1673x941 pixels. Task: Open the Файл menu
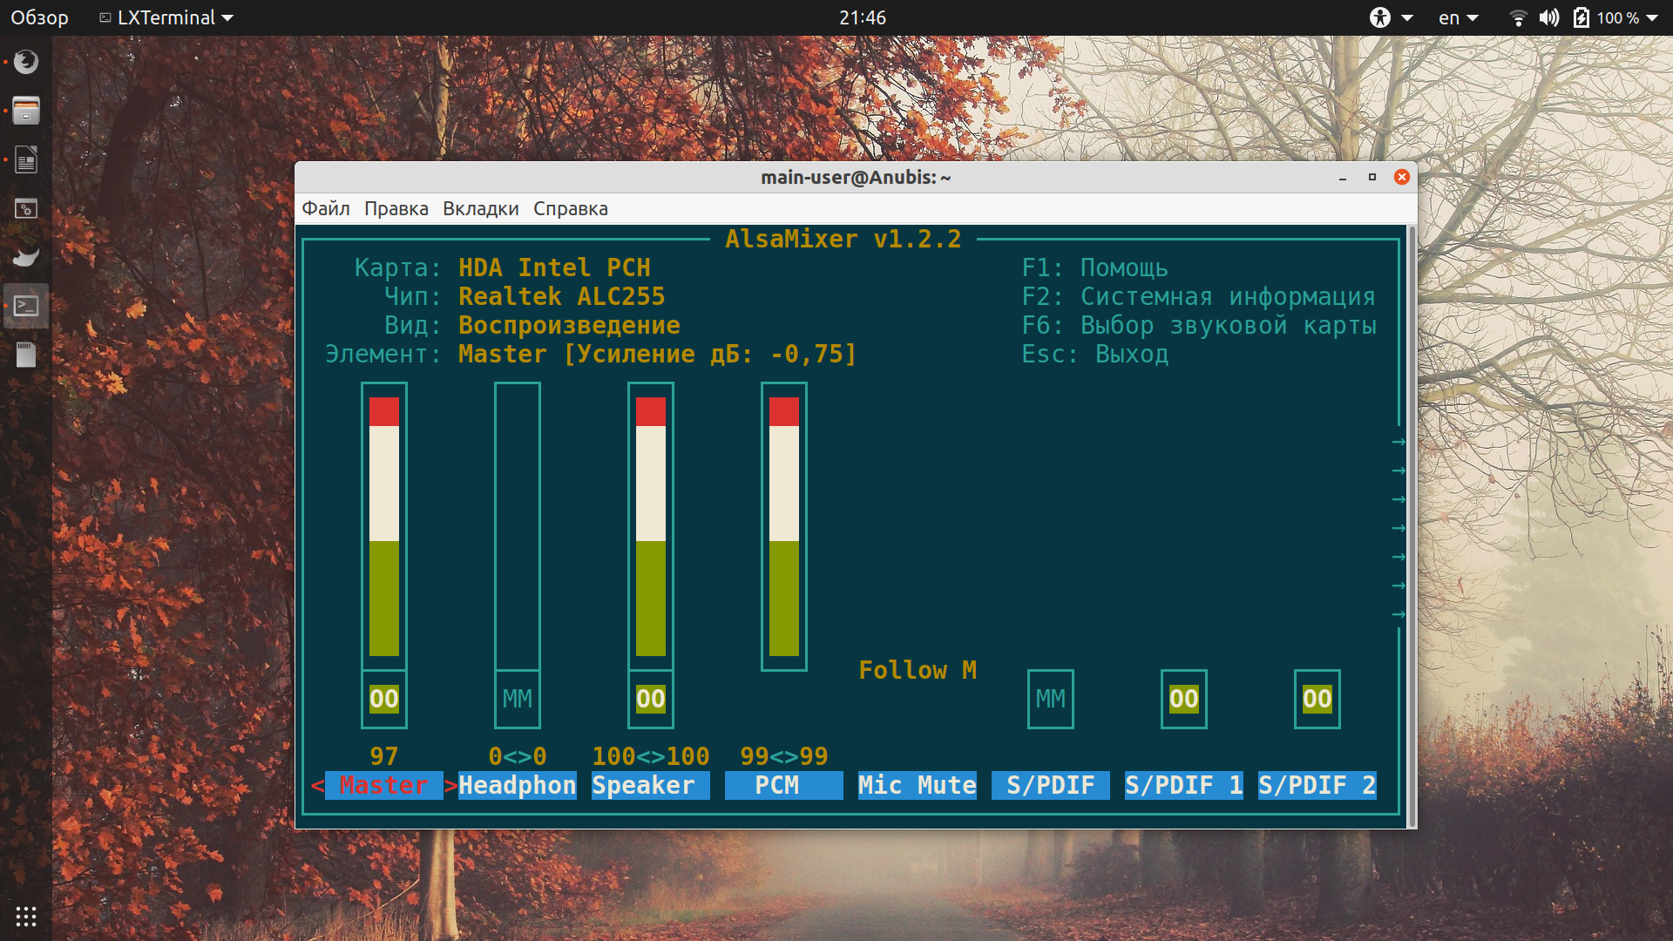pos(326,209)
